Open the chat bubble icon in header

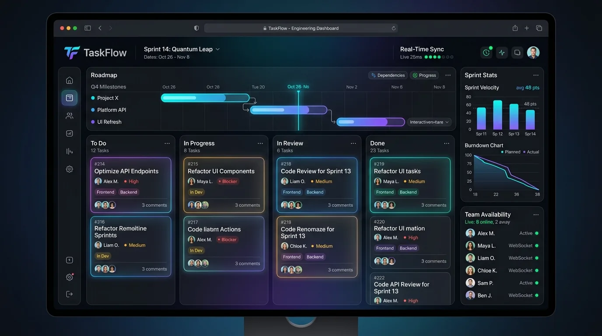pos(517,52)
